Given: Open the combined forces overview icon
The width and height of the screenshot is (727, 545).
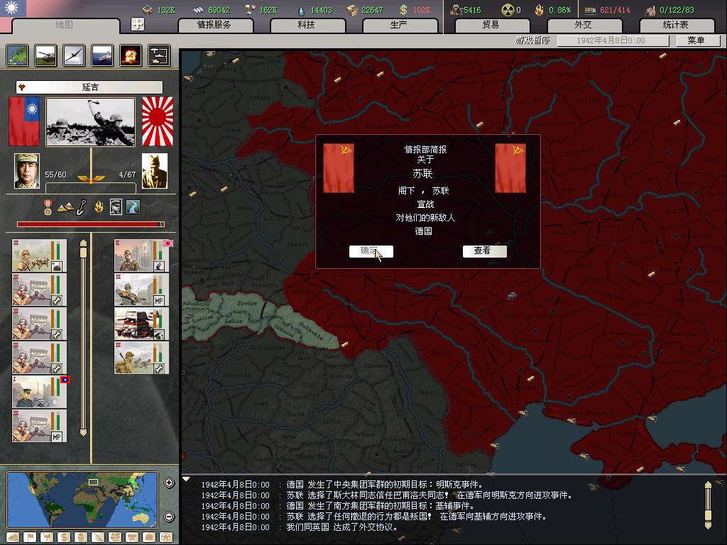Looking at the screenshot, I should click(158, 55).
